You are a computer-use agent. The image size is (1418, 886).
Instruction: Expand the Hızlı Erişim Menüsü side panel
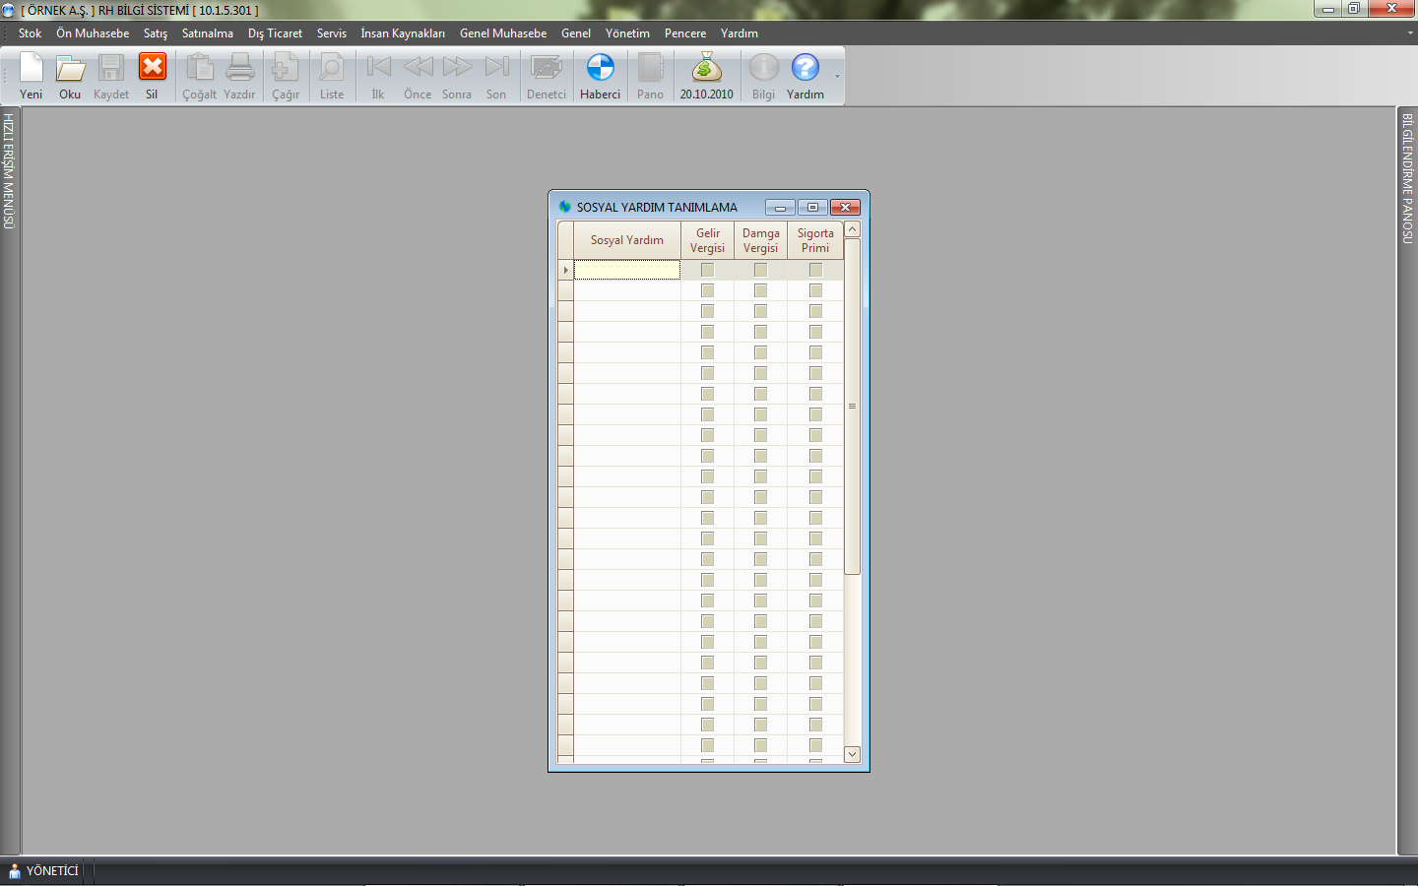pyautogui.click(x=9, y=171)
